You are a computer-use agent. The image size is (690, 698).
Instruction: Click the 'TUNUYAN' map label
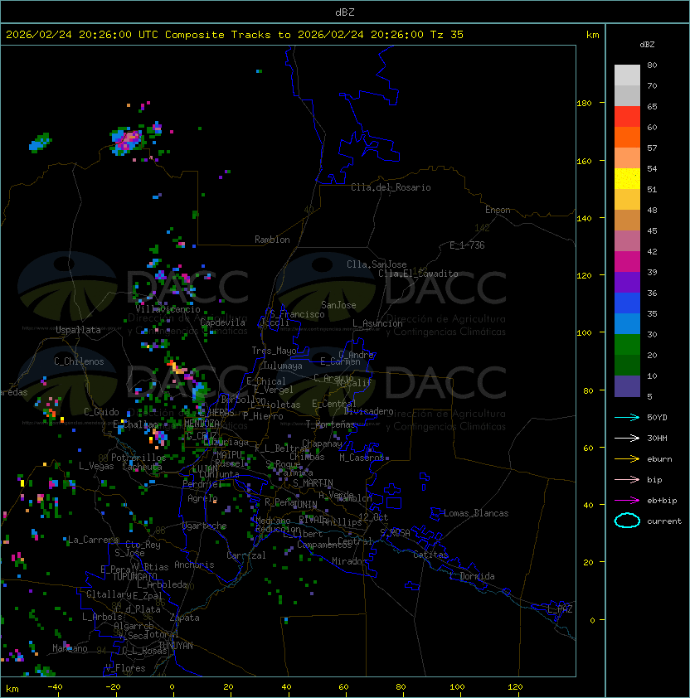[x=176, y=646]
